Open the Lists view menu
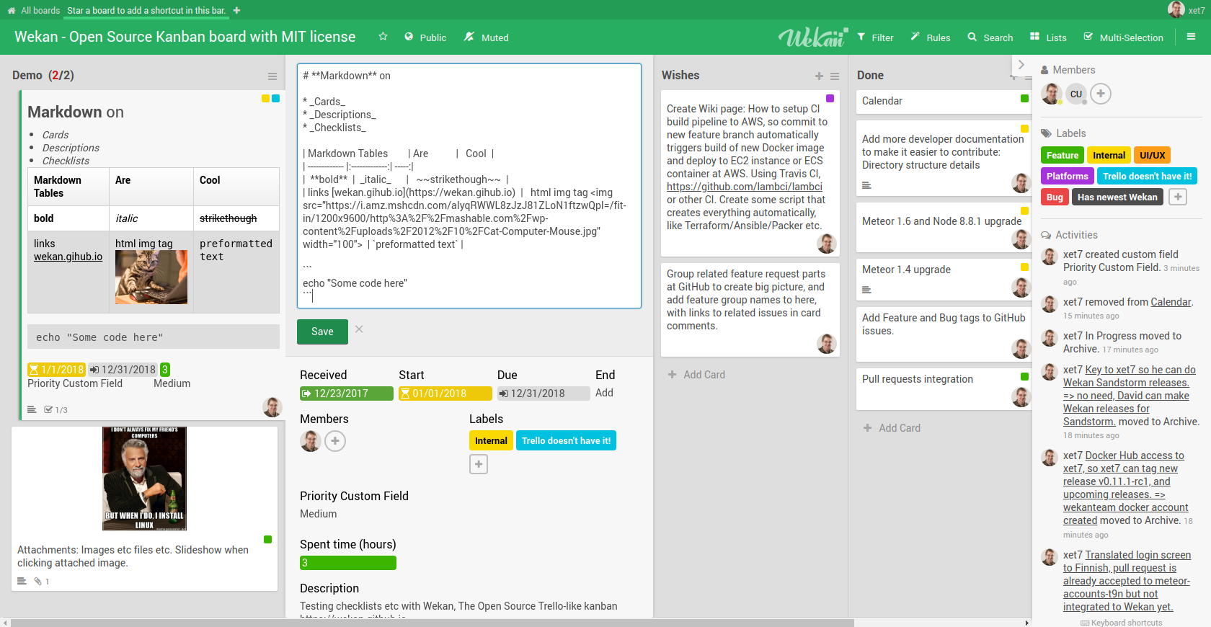Viewport: 1211px width, 627px height. pyautogui.click(x=1048, y=37)
